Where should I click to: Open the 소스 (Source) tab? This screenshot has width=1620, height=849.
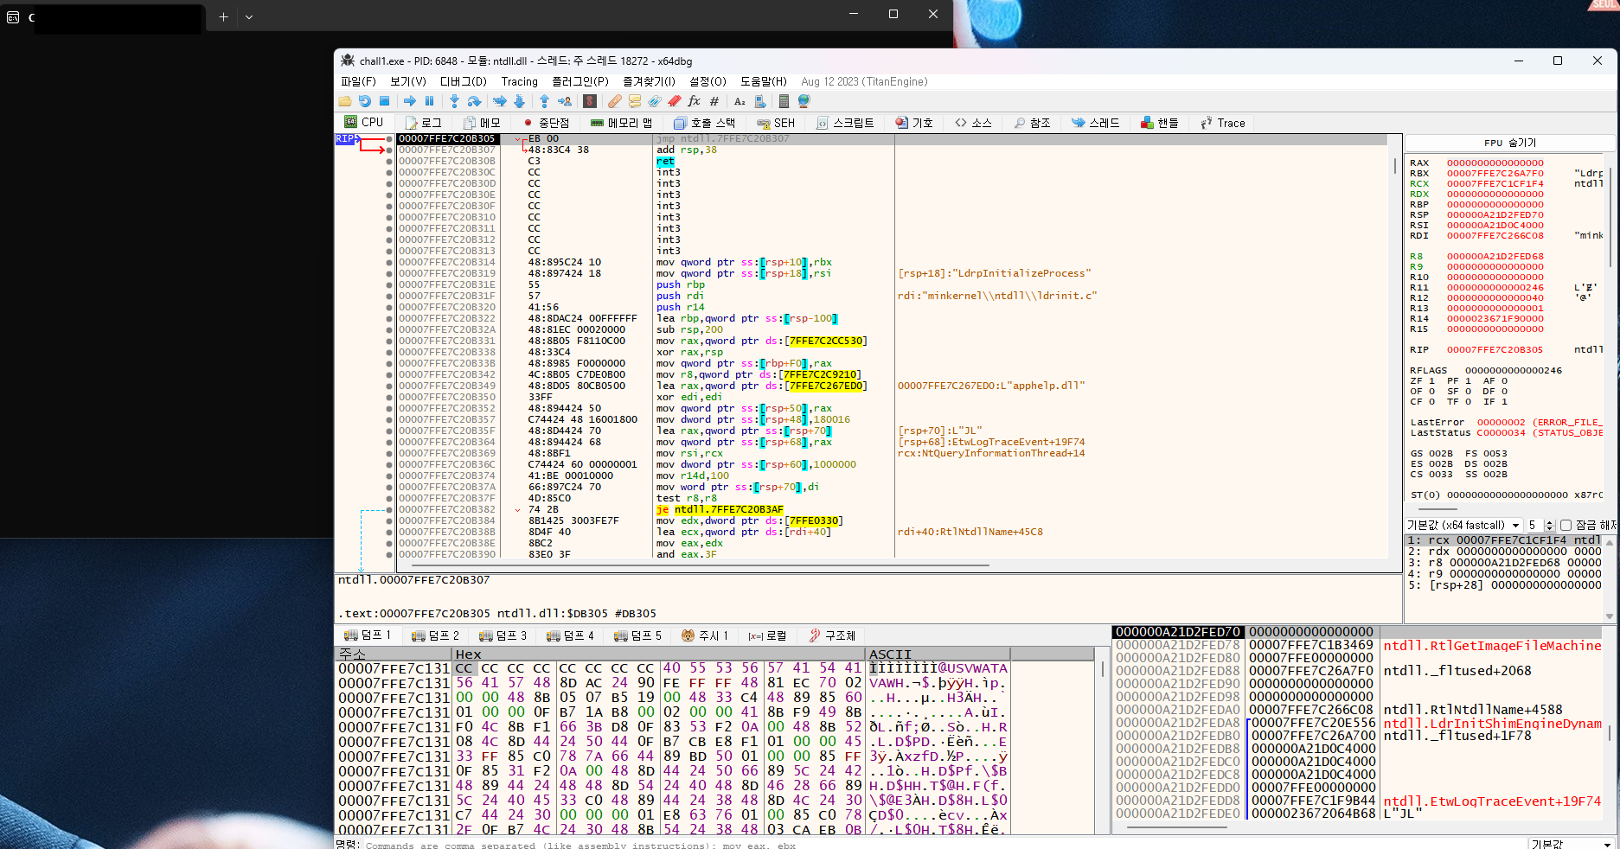click(x=973, y=123)
